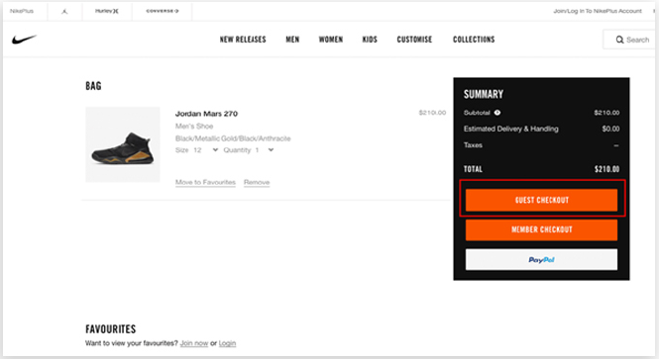
Task: Select the Estimated Delivery & Handling text
Action: pyautogui.click(x=511, y=129)
